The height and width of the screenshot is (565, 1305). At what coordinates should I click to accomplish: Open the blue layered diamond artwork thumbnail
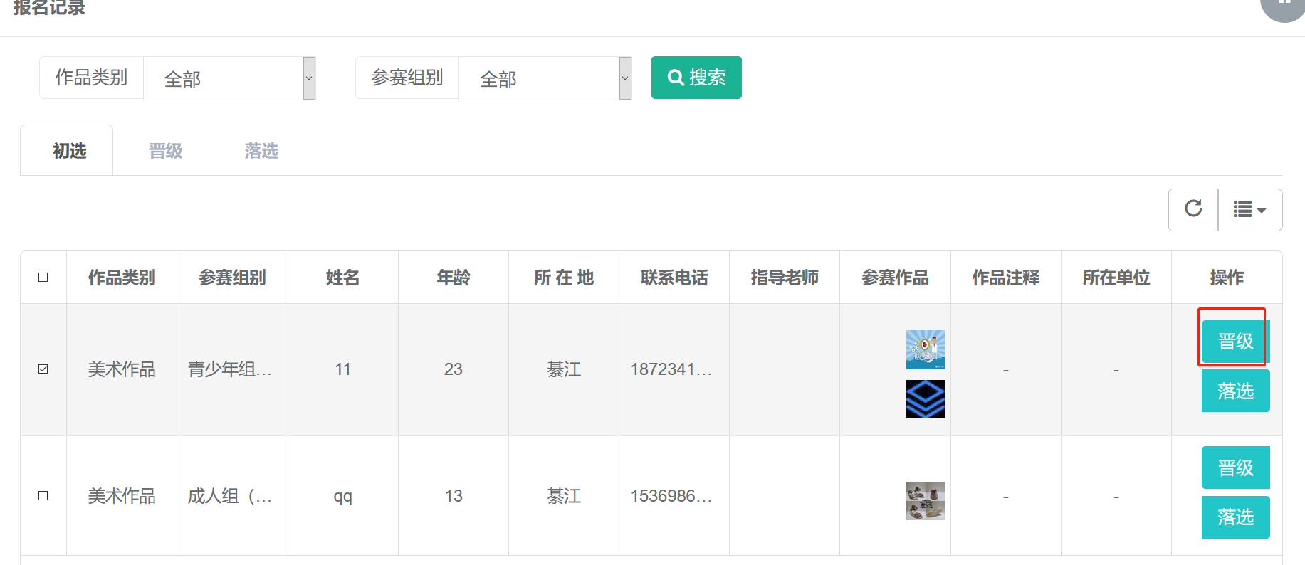925,398
